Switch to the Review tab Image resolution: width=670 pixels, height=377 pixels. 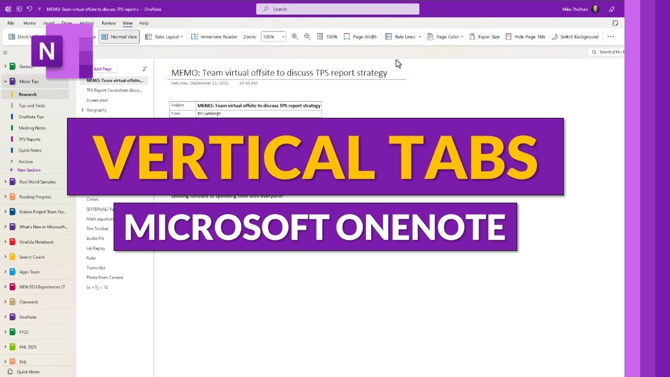[x=108, y=23]
